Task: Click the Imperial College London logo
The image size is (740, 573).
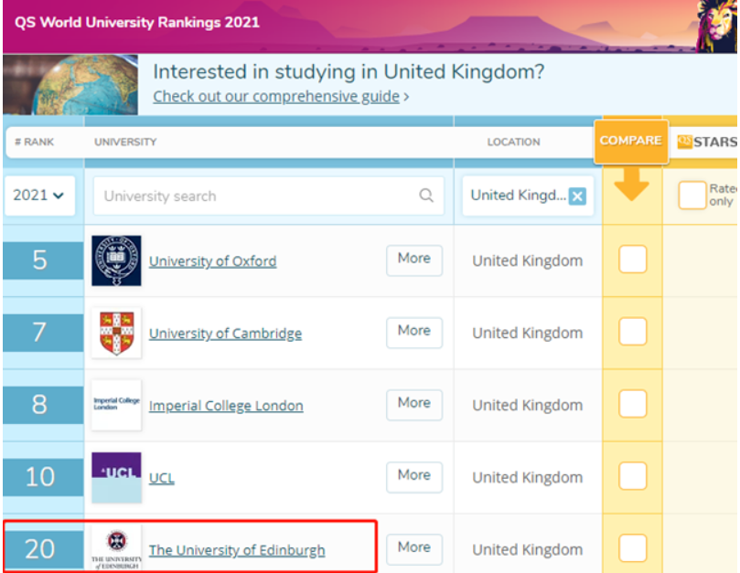Action: (116, 405)
